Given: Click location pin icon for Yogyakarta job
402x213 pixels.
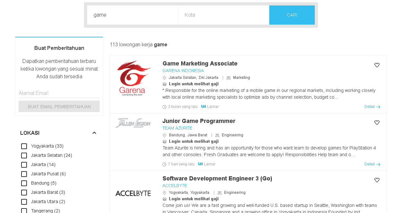Looking at the screenshot, I should point(164,193).
